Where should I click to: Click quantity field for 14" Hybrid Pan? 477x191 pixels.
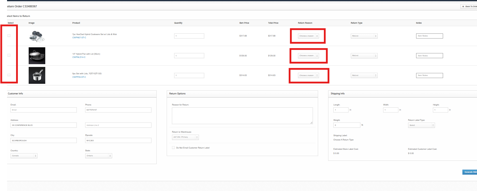[189, 56]
